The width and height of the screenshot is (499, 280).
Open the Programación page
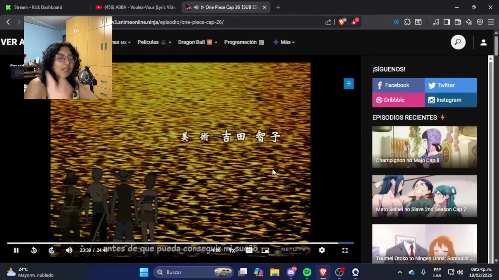(x=244, y=42)
